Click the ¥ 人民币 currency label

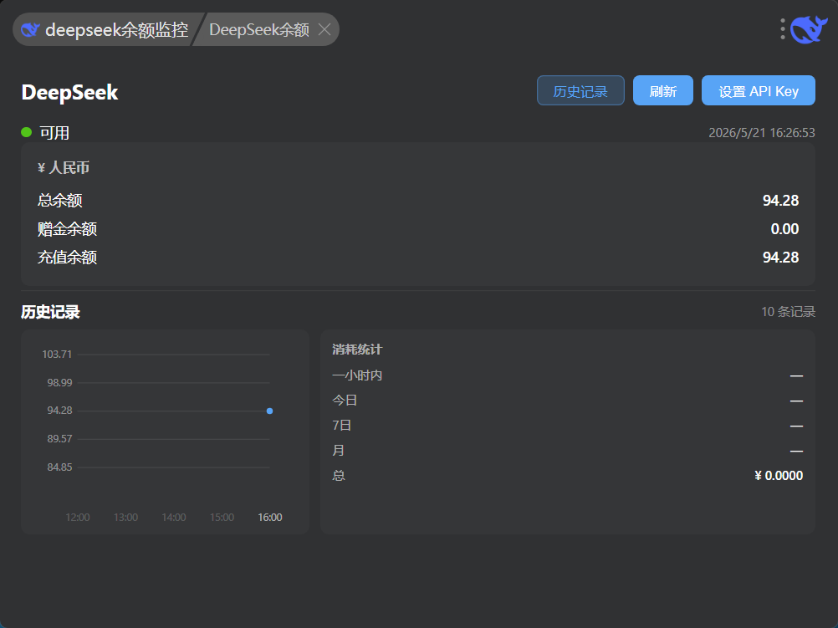tap(63, 168)
